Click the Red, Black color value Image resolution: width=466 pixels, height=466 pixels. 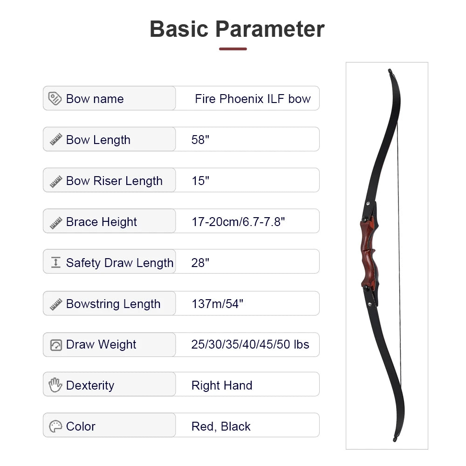221,426
